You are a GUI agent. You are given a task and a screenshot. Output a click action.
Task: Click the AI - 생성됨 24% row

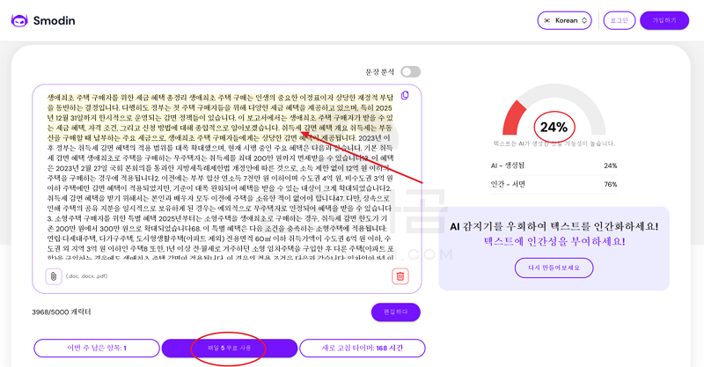coord(554,165)
